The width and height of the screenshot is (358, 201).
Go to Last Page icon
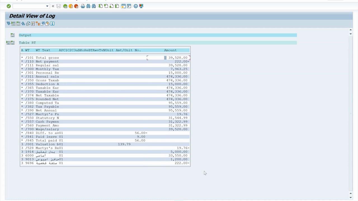click(117, 6)
